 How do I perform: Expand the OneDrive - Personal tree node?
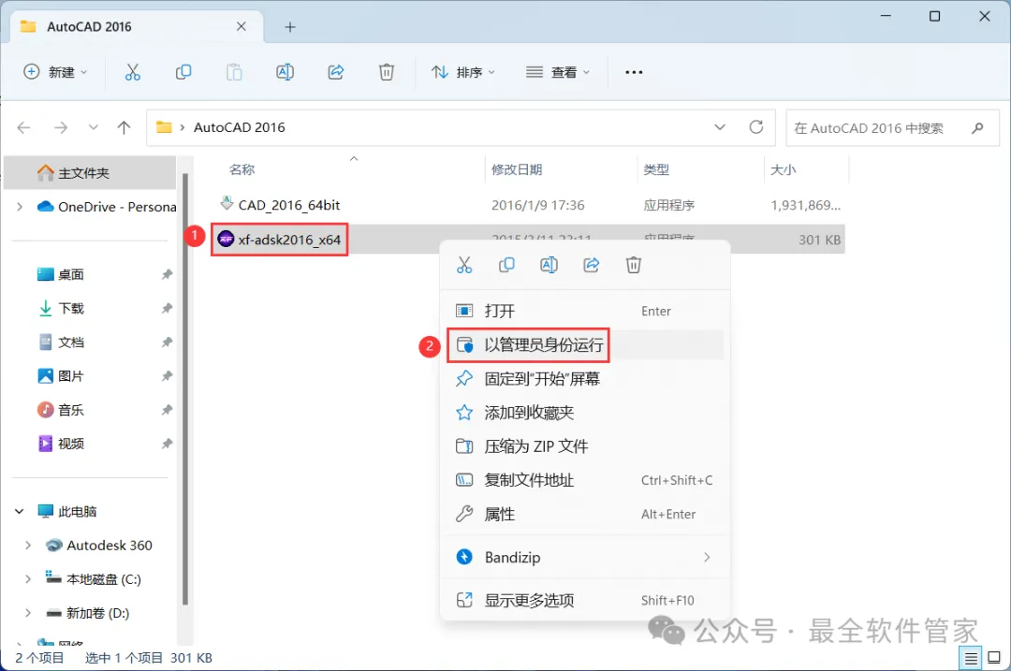pyautogui.click(x=20, y=207)
